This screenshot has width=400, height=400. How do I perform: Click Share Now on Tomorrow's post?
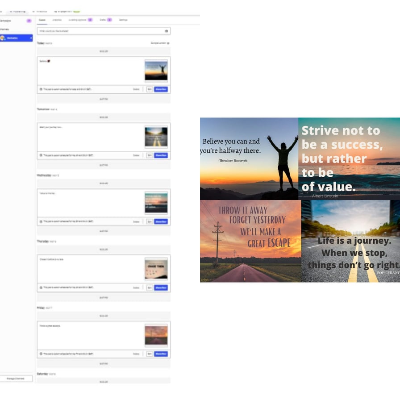(x=161, y=155)
